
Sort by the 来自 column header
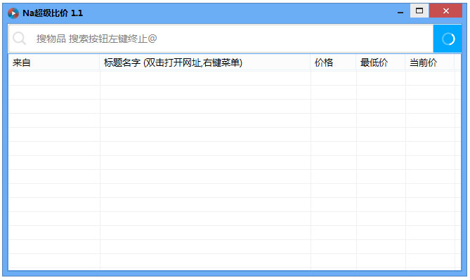pyautogui.click(x=54, y=62)
